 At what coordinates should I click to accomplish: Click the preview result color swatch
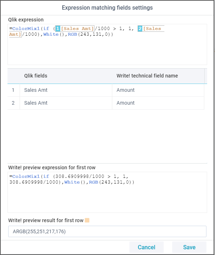(87, 220)
